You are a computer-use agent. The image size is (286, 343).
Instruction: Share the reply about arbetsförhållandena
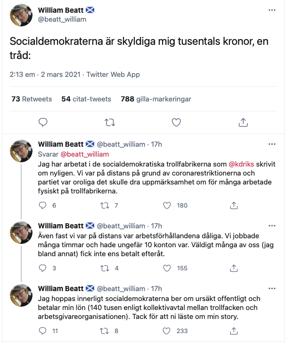click(x=233, y=268)
